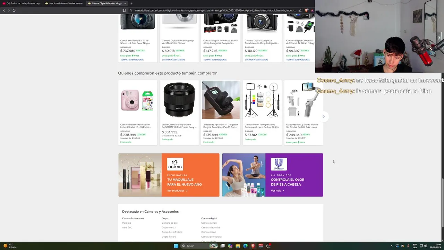Open the volume control in system tray
The width and height of the screenshot is (444, 250).
click(426, 246)
